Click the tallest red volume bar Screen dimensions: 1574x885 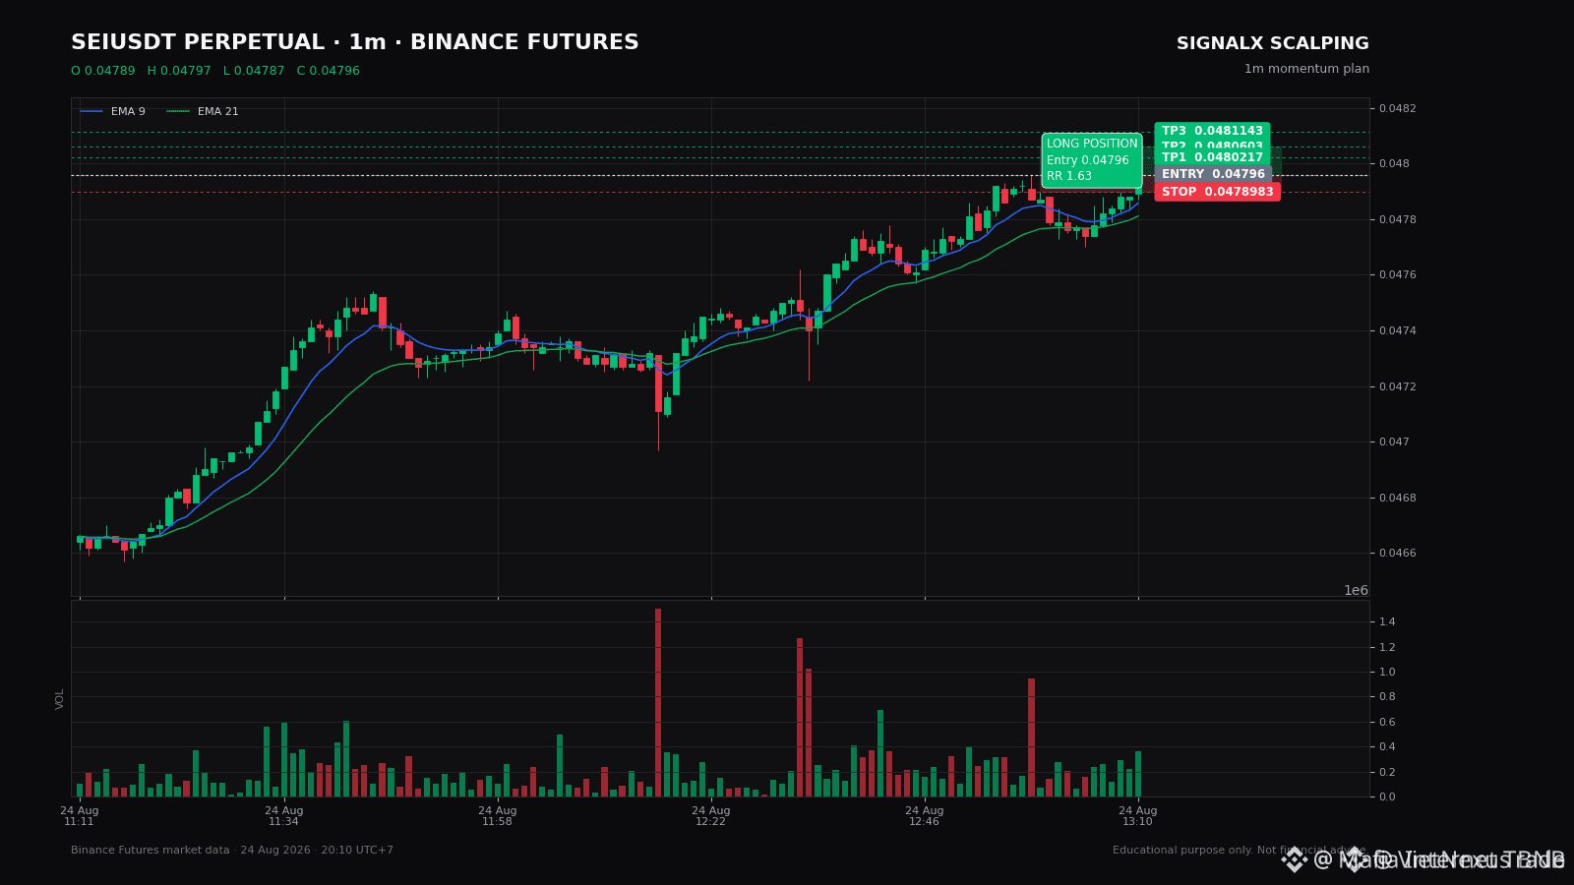click(x=658, y=702)
